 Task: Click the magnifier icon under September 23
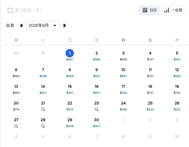click(96, 109)
